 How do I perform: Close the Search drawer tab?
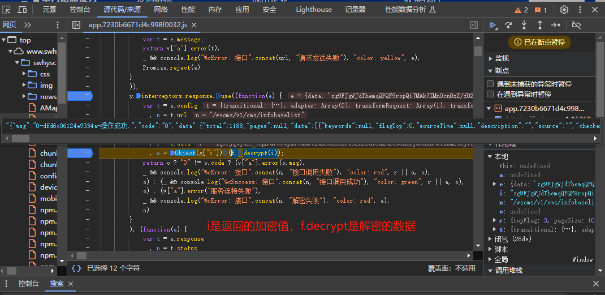tap(71, 284)
